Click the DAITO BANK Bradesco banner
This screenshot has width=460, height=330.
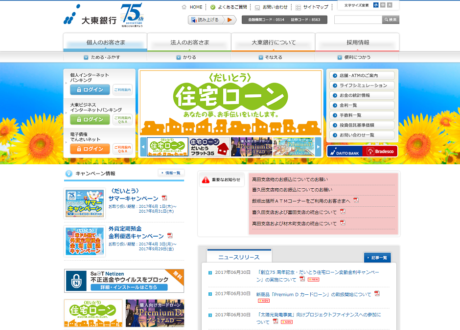(x=362, y=151)
